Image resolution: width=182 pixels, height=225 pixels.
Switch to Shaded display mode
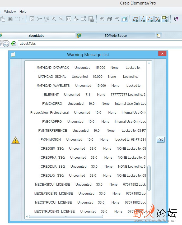(124, 19)
